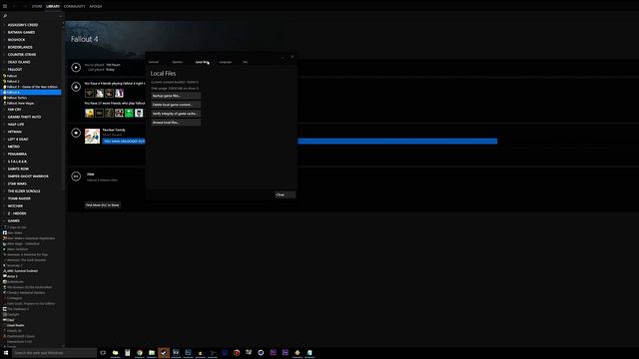Switch to Updates tab in properties dialog
This screenshot has width=639, height=359.
coord(178,62)
